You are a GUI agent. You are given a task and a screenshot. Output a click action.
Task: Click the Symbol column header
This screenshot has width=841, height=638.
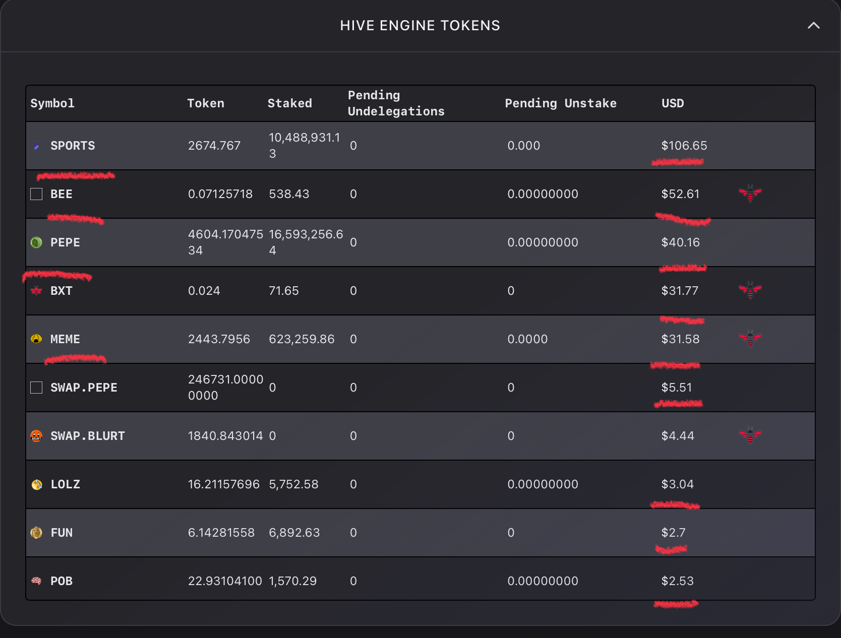tap(52, 103)
